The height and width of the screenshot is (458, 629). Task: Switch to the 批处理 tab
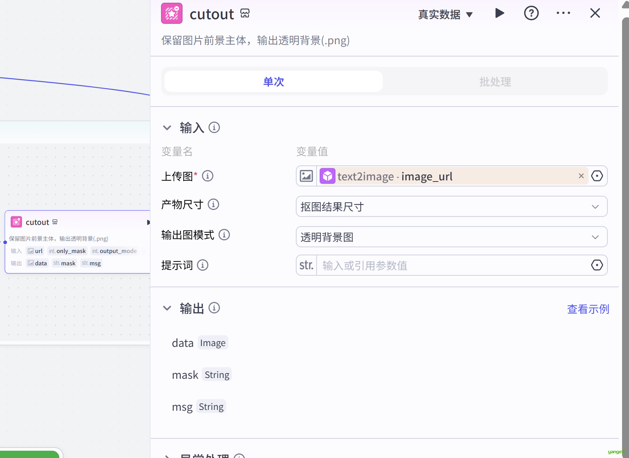tap(495, 82)
